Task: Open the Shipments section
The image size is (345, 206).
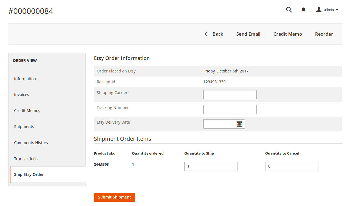Action: (x=24, y=126)
